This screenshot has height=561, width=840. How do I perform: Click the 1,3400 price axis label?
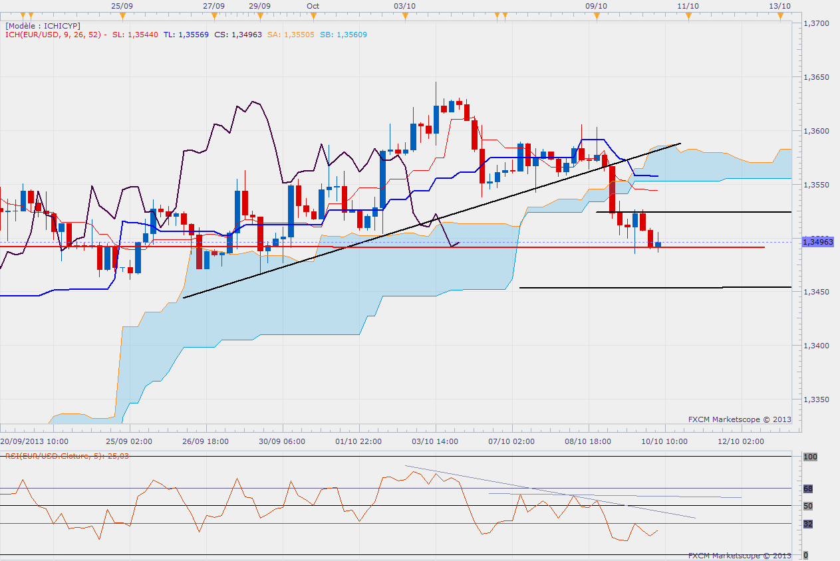[816, 346]
